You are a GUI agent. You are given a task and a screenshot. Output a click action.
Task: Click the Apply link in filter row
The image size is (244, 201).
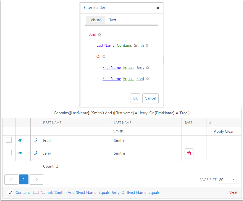219,132
